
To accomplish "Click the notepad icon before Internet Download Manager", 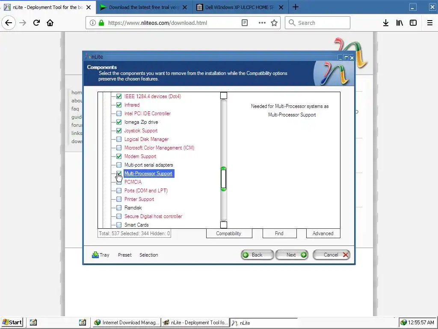I will pyautogui.click(x=83, y=322).
